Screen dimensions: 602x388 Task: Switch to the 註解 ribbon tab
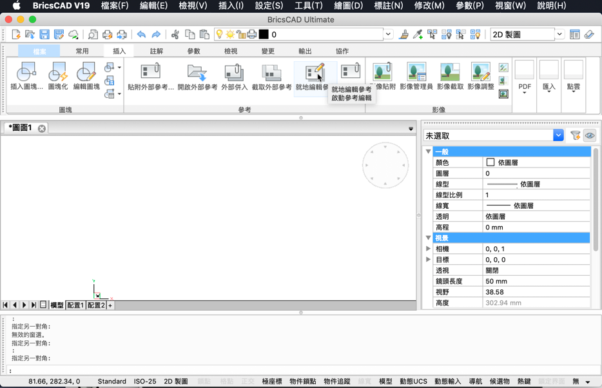pyautogui.click(x=157, y=50)
